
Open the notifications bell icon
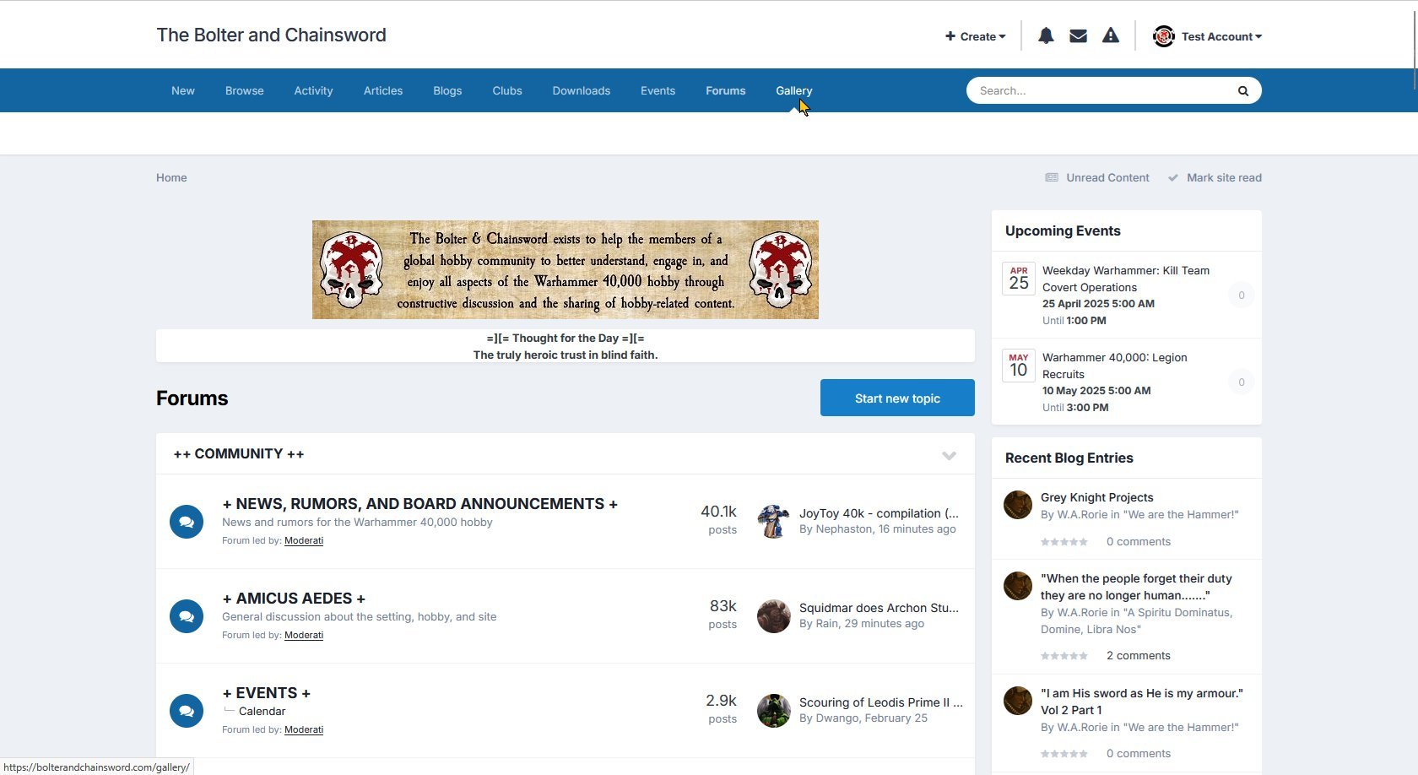1046,35
